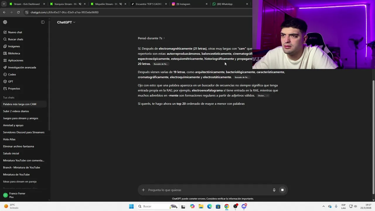Open chat 'Ideas para stream en pareja'
This screenshot has height=211, width=375.
click(23, 182)
